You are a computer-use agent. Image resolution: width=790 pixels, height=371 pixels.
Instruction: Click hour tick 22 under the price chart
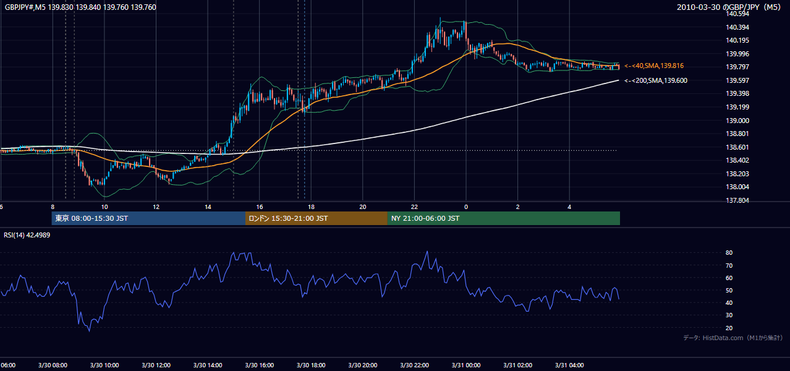[x=414, y=207]
